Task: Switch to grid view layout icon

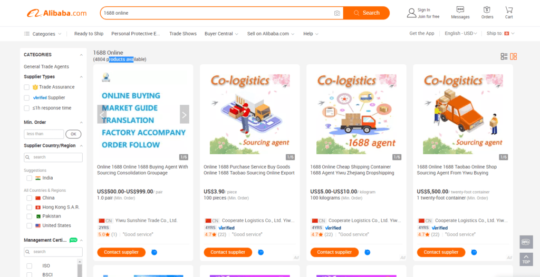Action: tap(514, 56)
